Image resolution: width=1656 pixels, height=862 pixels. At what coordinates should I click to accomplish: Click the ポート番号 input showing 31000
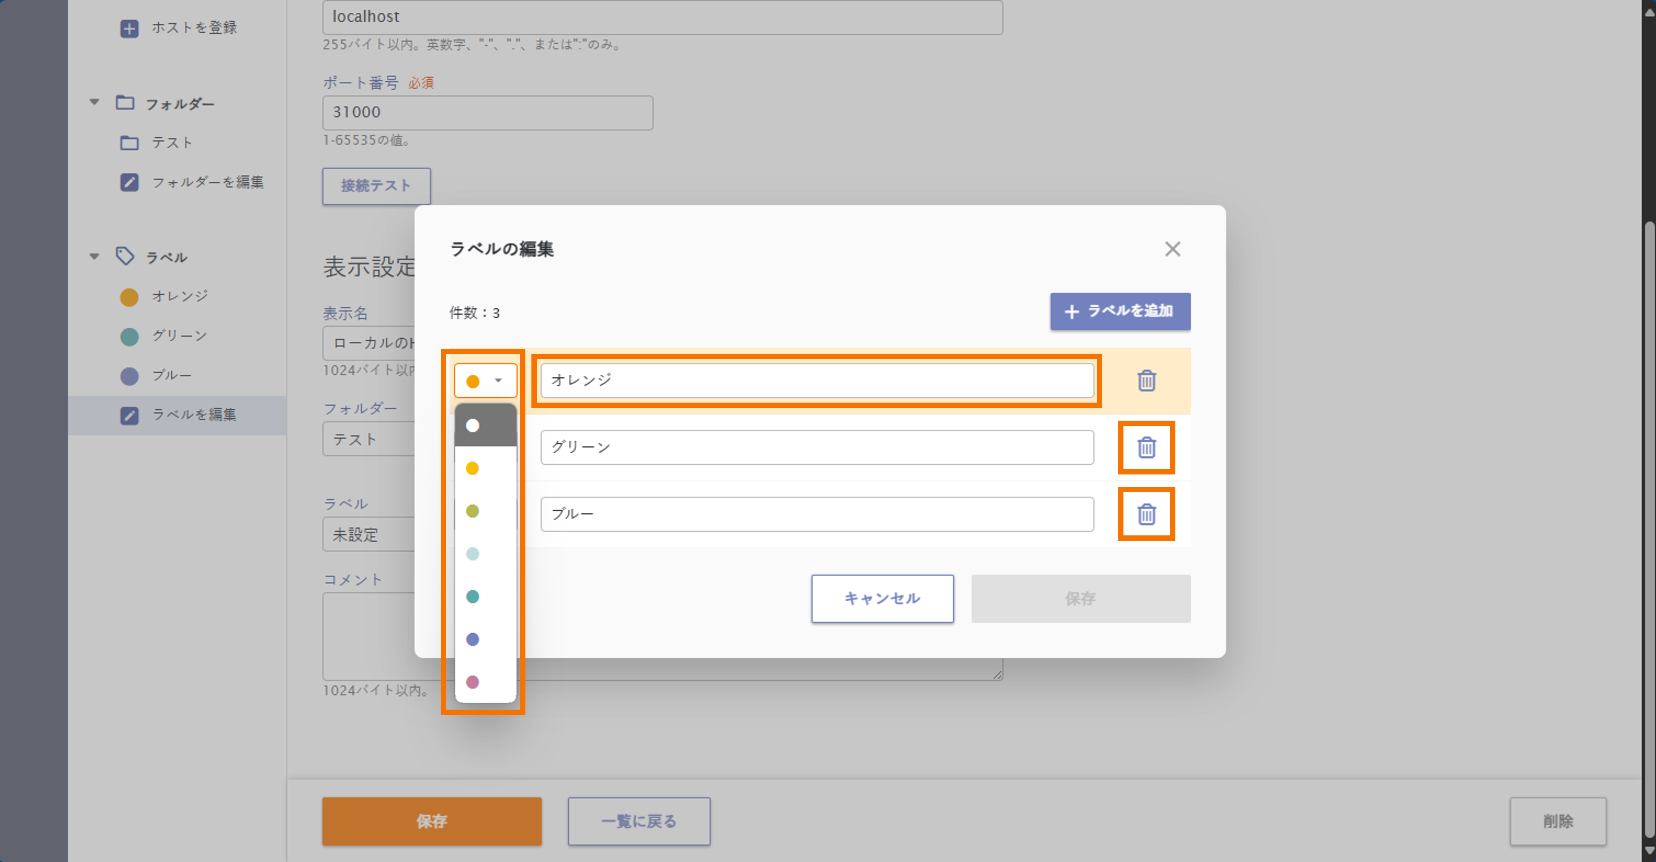[487, 113]
